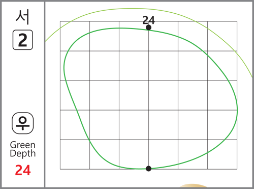Click the bottom-left grid cell
Viewport: 254px width, 189px height.
pyautogui.click(x=75, y=154)
